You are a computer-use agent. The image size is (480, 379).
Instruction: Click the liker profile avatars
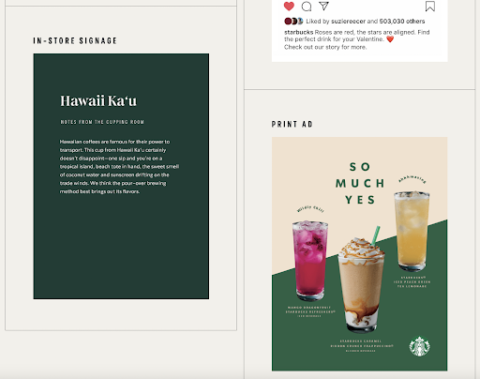293,22
